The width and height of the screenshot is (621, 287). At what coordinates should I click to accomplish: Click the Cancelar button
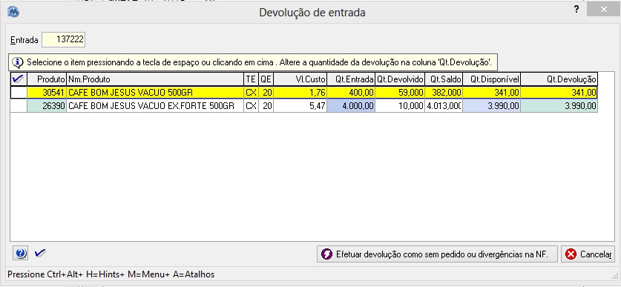pos(588,254)
